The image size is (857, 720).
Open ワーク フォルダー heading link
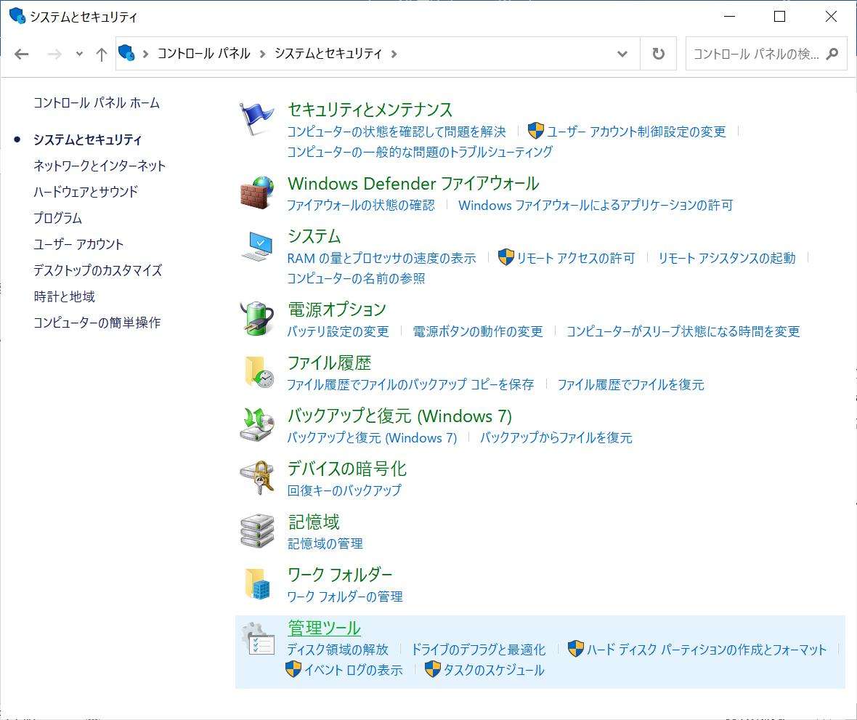340,575
